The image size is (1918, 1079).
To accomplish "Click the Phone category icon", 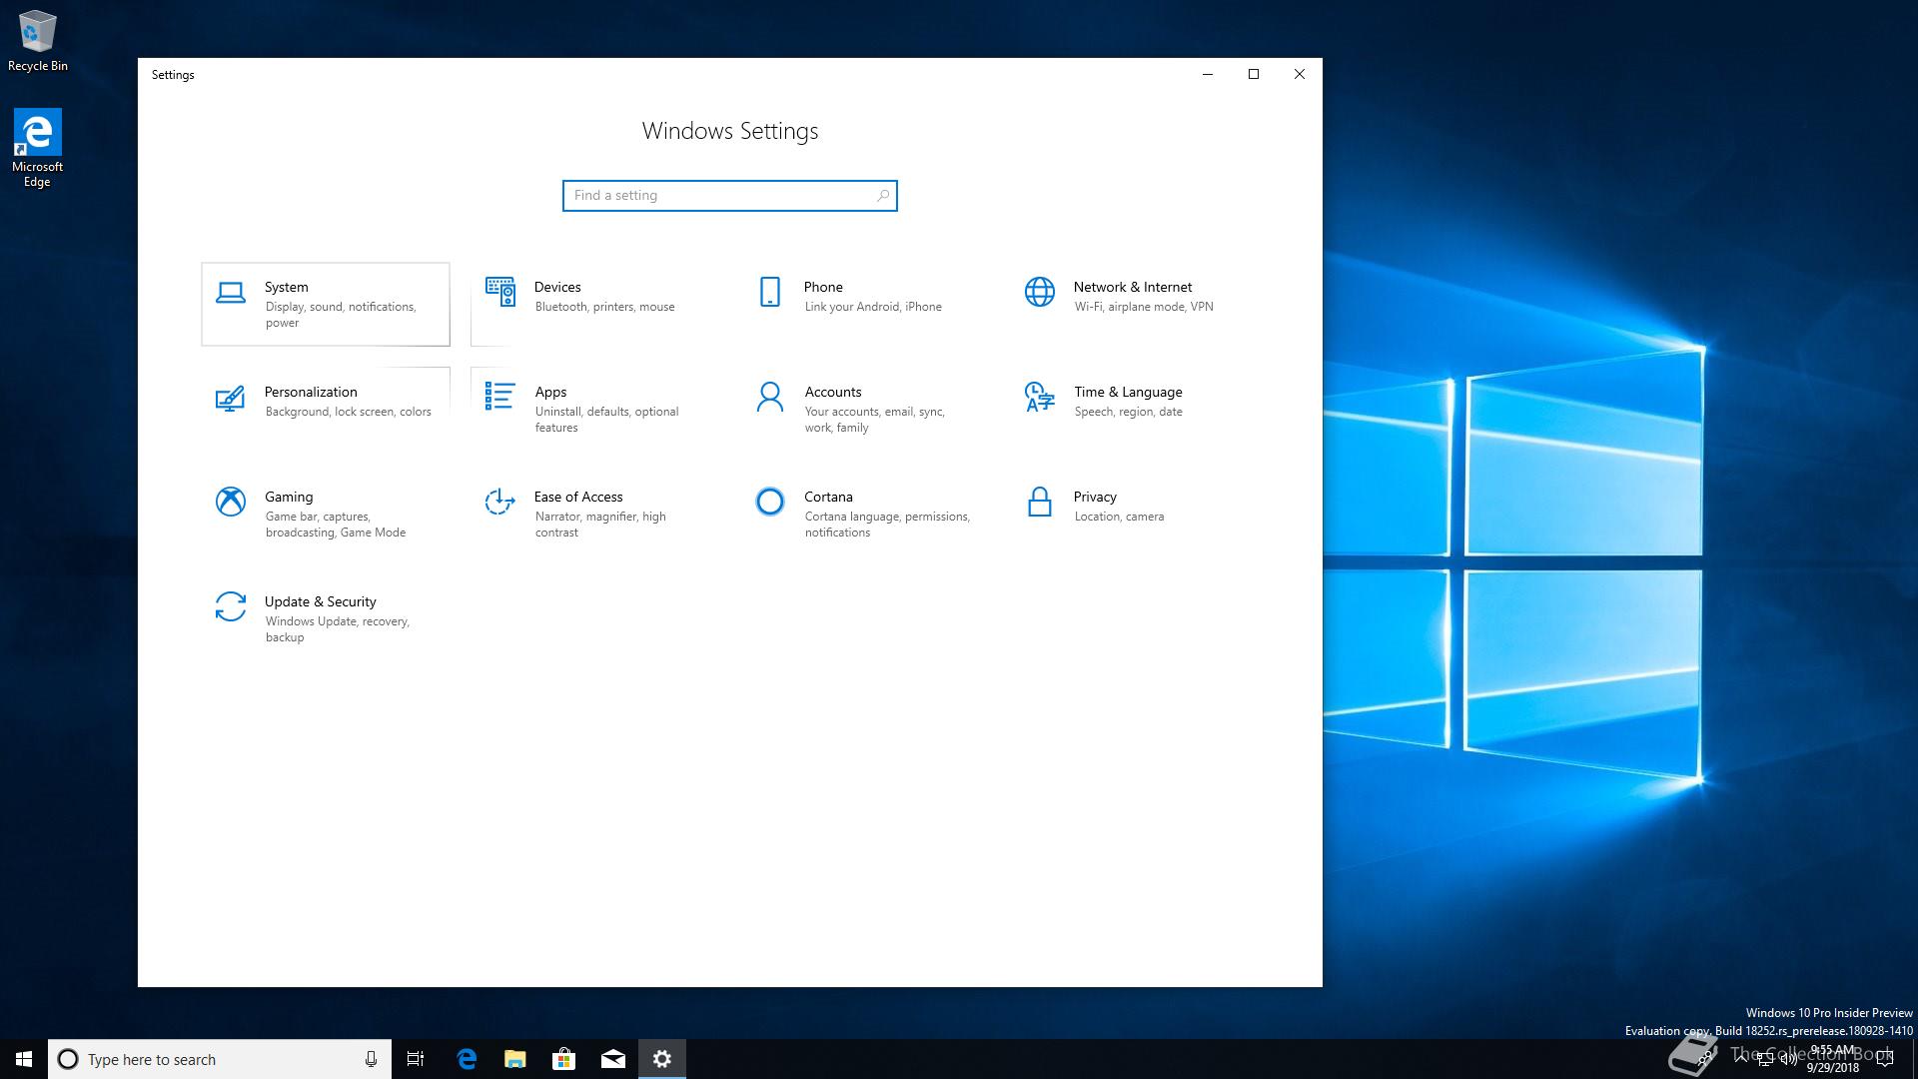I will click(770, 292).
